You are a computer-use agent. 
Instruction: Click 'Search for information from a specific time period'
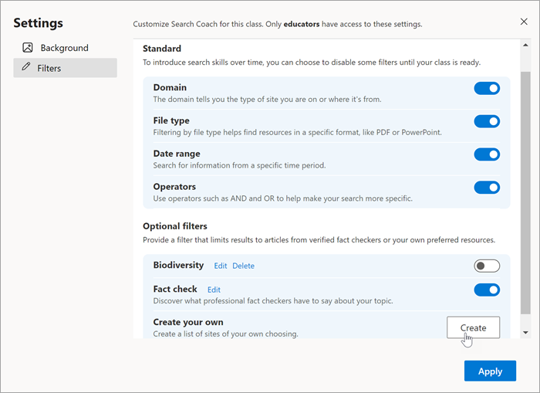(239, 165)
